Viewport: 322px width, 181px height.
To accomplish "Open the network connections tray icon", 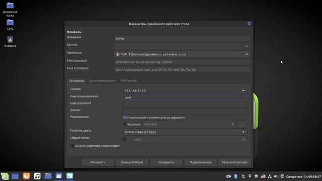I will tap(270, 176).
